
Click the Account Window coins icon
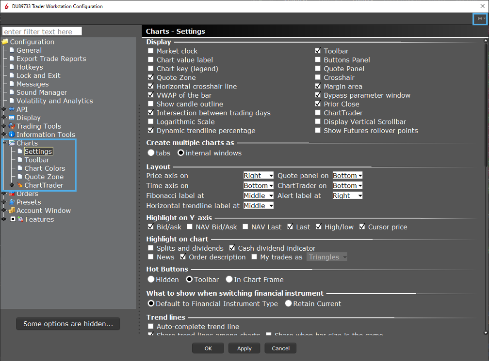11,211
